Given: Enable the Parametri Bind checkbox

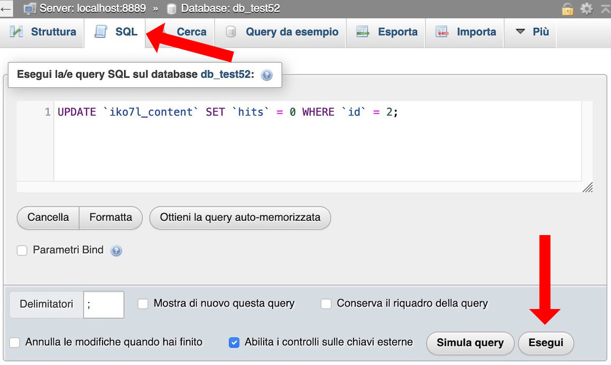Looking at the screenshot, I should click(x=22, y=250).
